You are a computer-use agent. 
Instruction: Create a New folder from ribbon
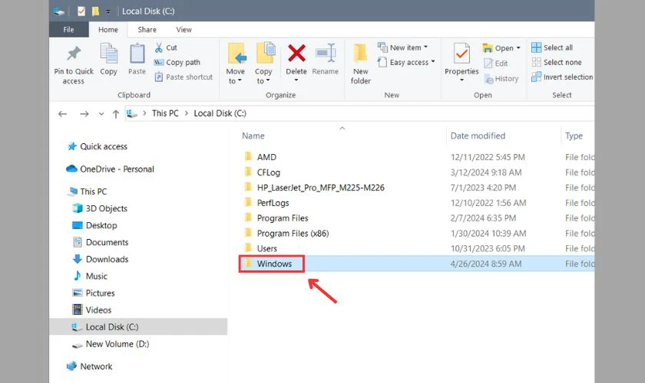(360, 64)
